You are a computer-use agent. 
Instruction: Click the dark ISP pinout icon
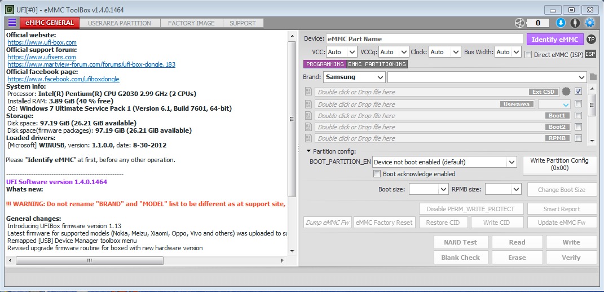[590, 54]
